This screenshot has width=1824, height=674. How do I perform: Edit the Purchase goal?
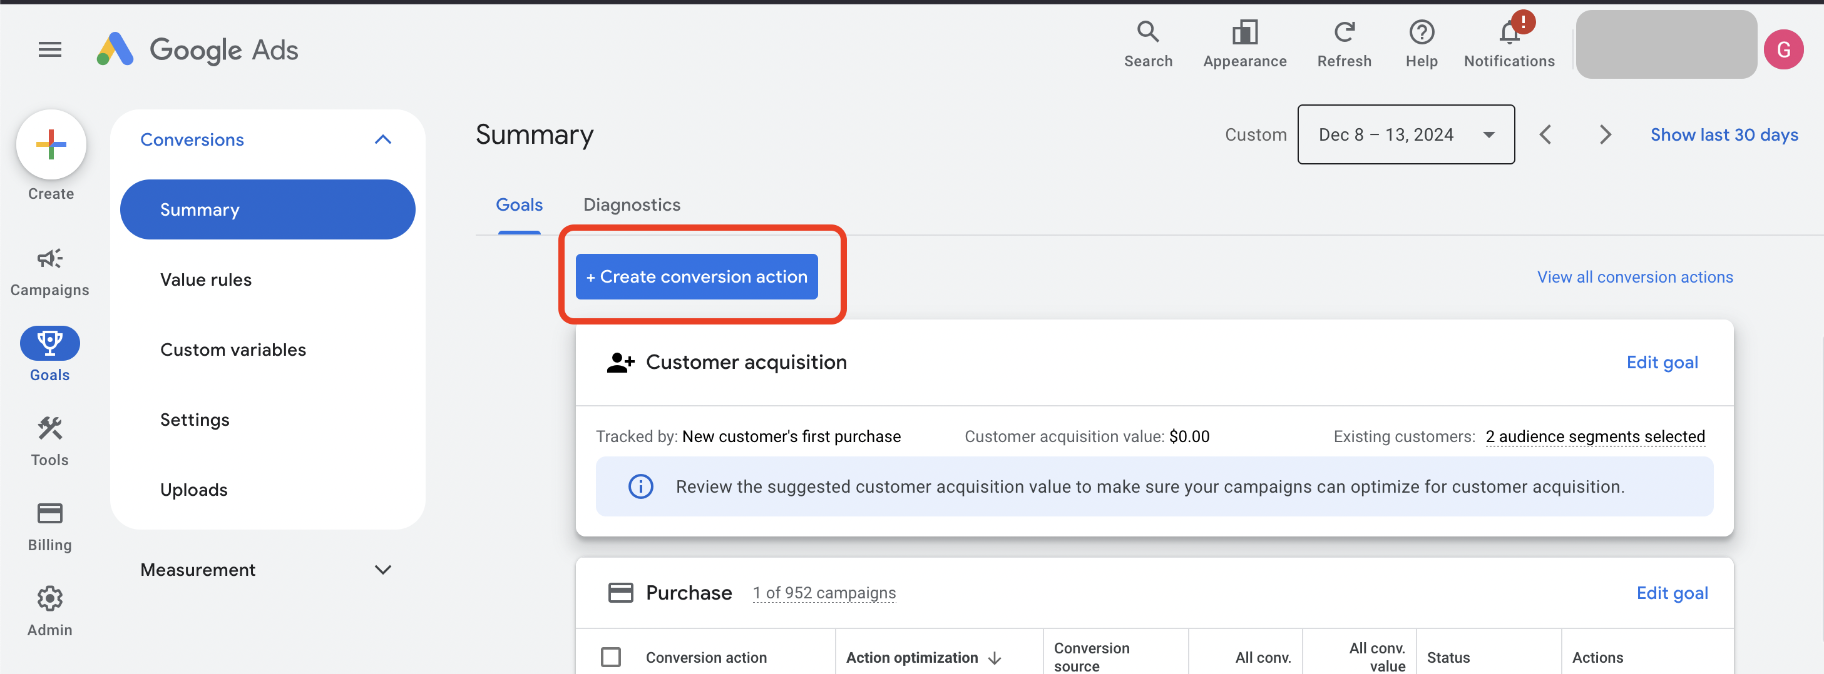pos(1672,593)
